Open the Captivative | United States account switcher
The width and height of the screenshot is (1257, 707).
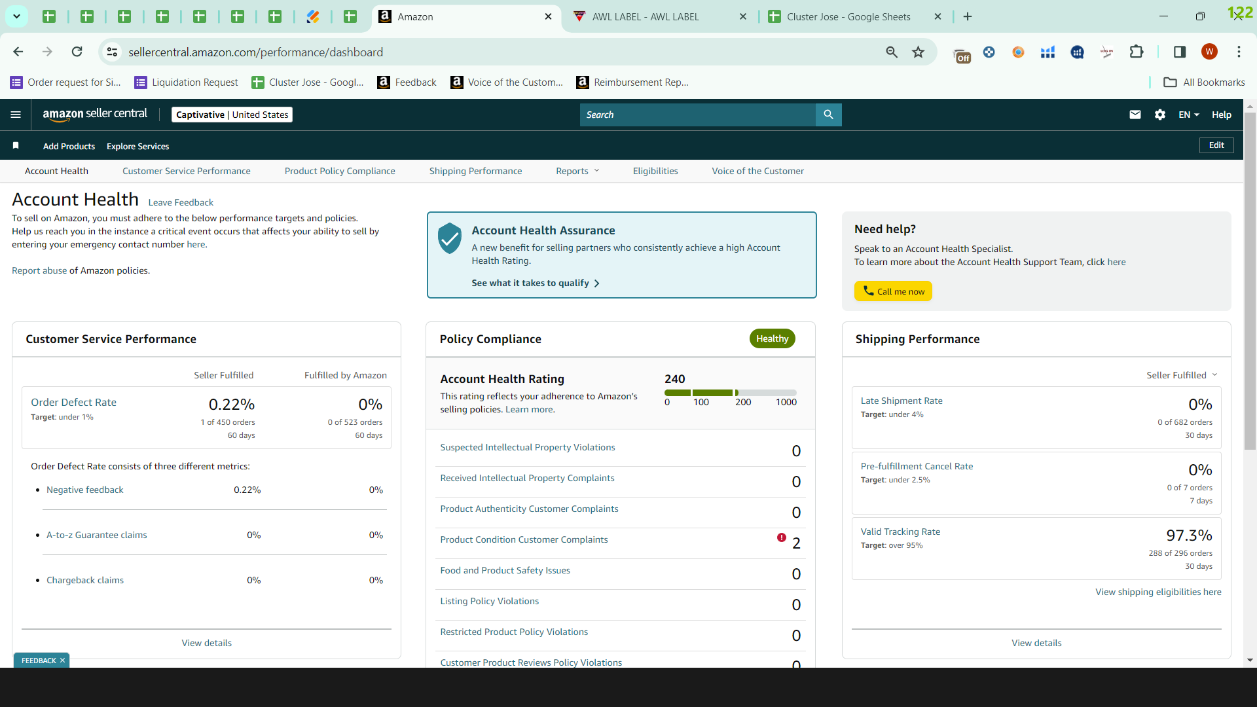coord(232,115)
